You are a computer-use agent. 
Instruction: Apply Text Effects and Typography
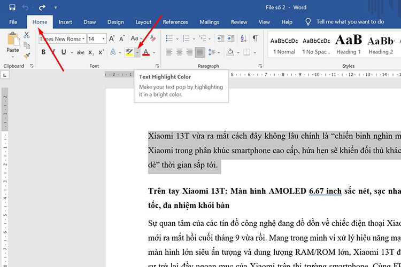[113, 52]
